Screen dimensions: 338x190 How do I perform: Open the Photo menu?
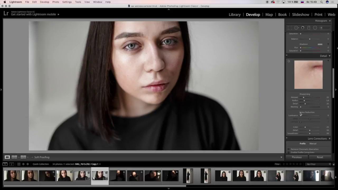tap(56, 2)
